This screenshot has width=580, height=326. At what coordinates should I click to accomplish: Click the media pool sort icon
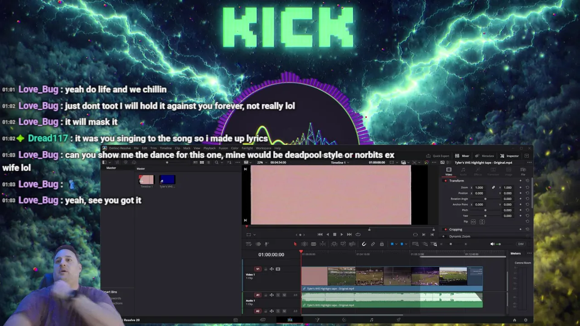click(229, 162)
